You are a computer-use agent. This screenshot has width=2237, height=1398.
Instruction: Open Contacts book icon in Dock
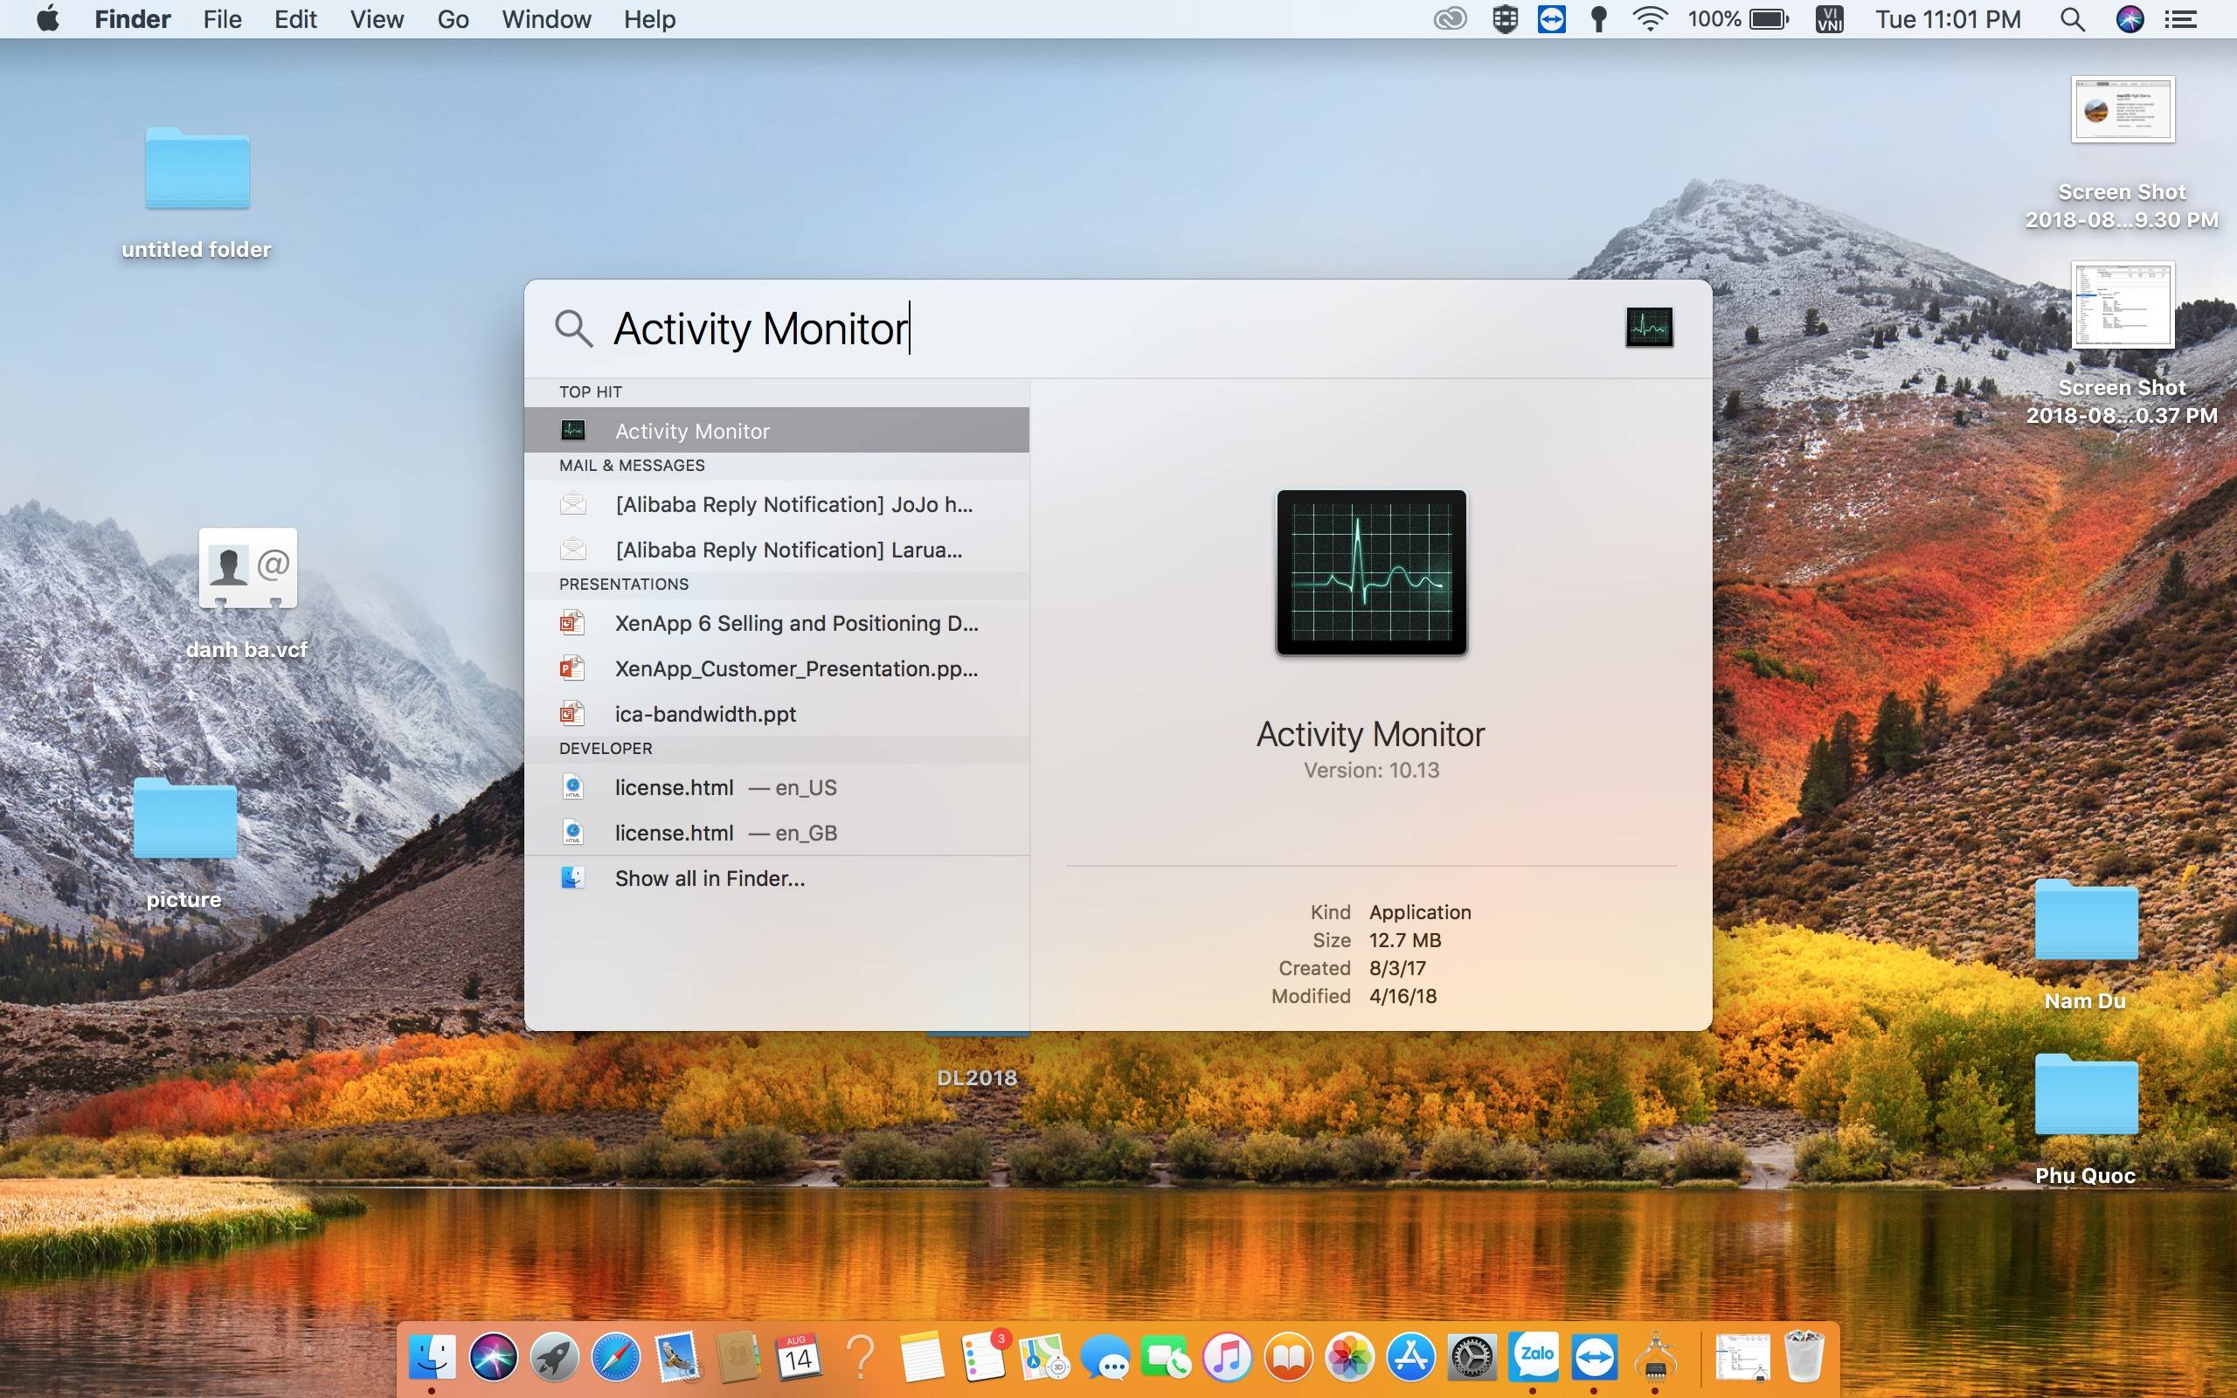tap(738, 1356)
